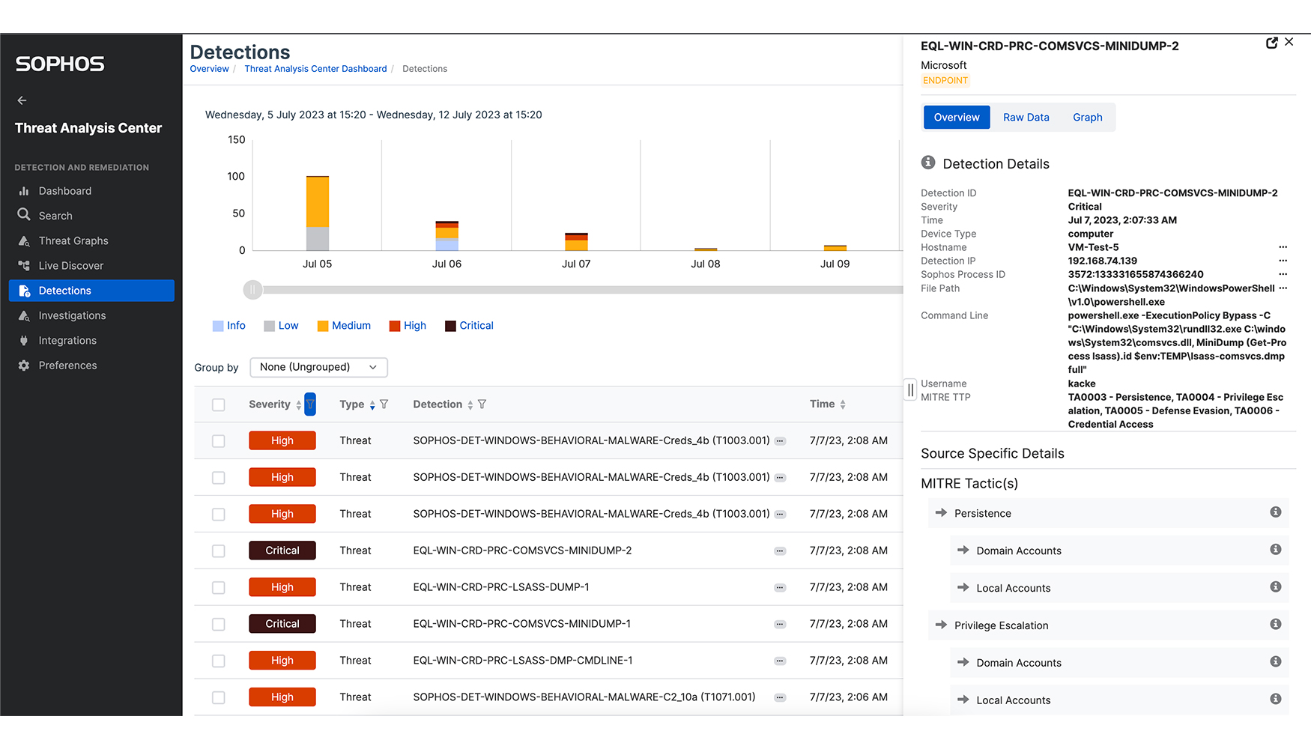This screenshot has height=749, width=1311.
Task: Click the ellipsis next to Hostname VM-Test-5
Action: pos(1283,247)
